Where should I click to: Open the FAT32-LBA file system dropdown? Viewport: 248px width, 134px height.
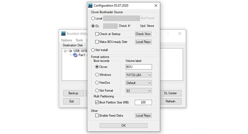tap(139, 75)
